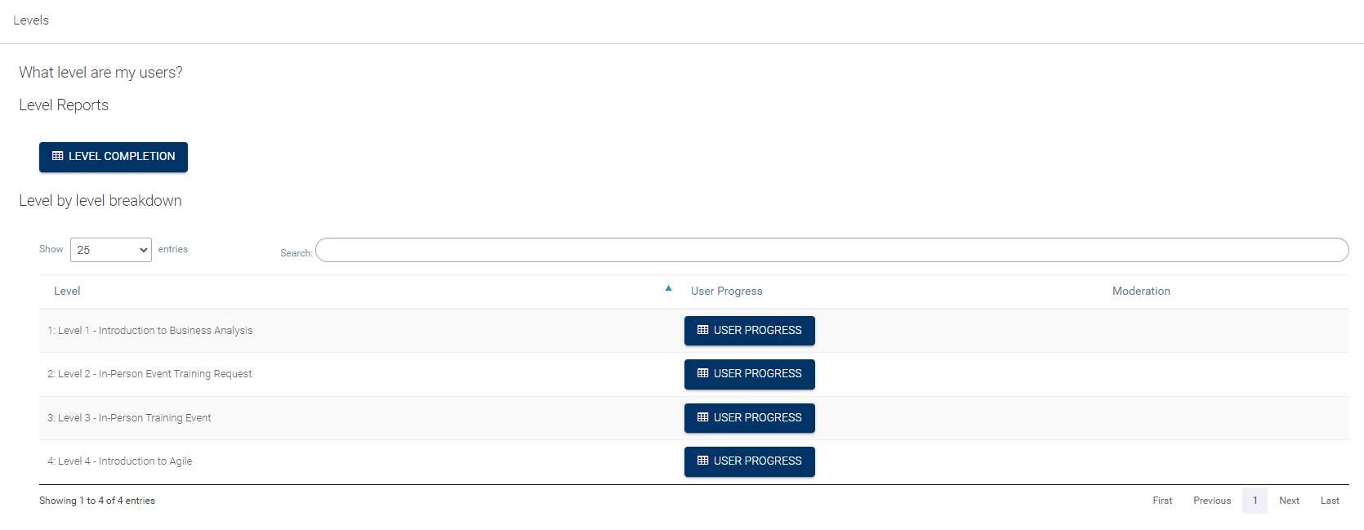Open User Progress for Level 1
This screenshot has height=530, width=1364.
749,331
